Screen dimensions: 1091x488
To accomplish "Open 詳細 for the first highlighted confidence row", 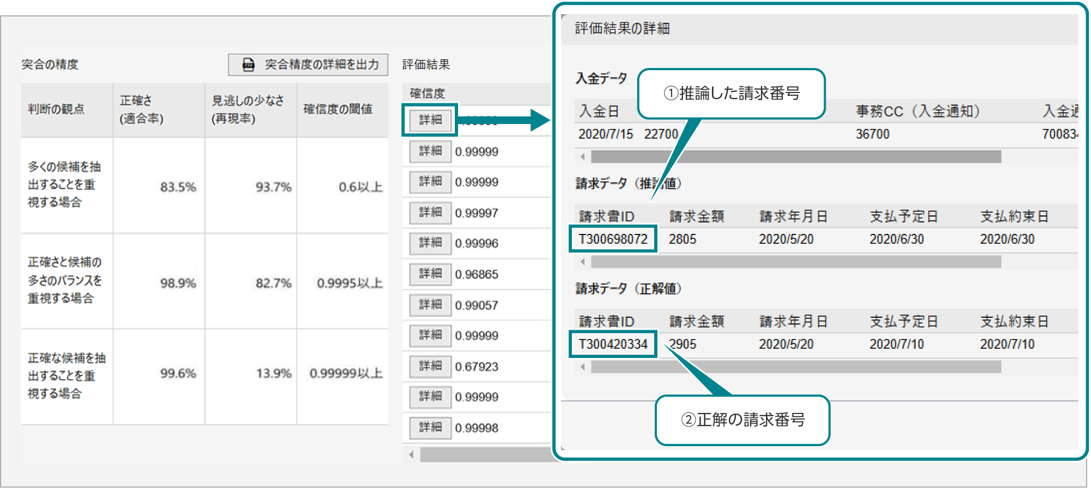I will 430,120.
